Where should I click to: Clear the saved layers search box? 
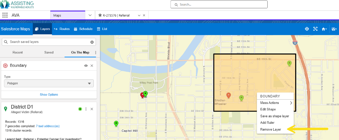[x=92, y=42]
